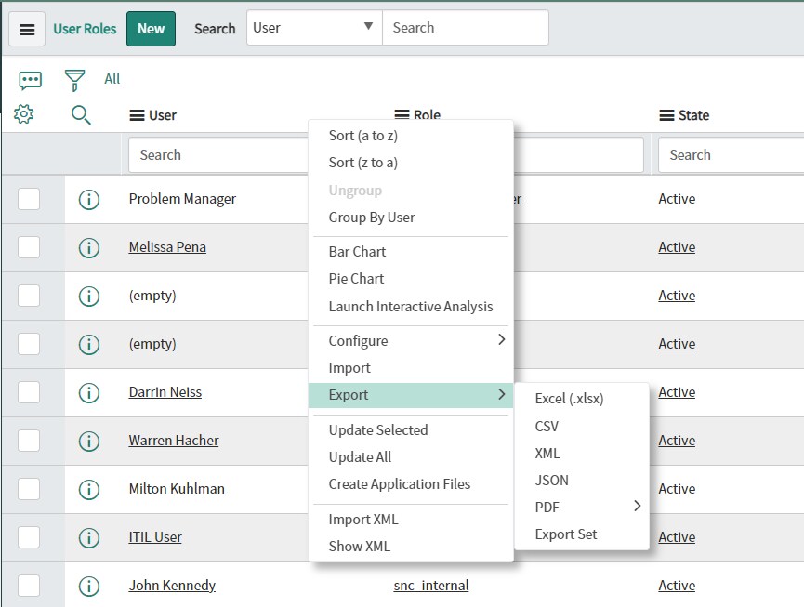Open the ITIL User link

[155, 536]
